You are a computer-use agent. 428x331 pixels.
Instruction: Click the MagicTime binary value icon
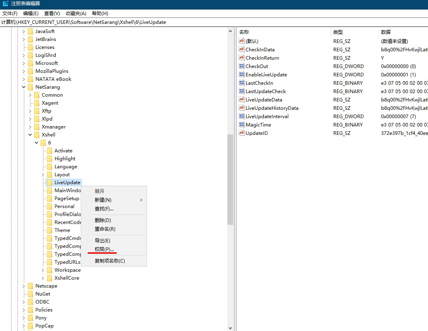242,125
